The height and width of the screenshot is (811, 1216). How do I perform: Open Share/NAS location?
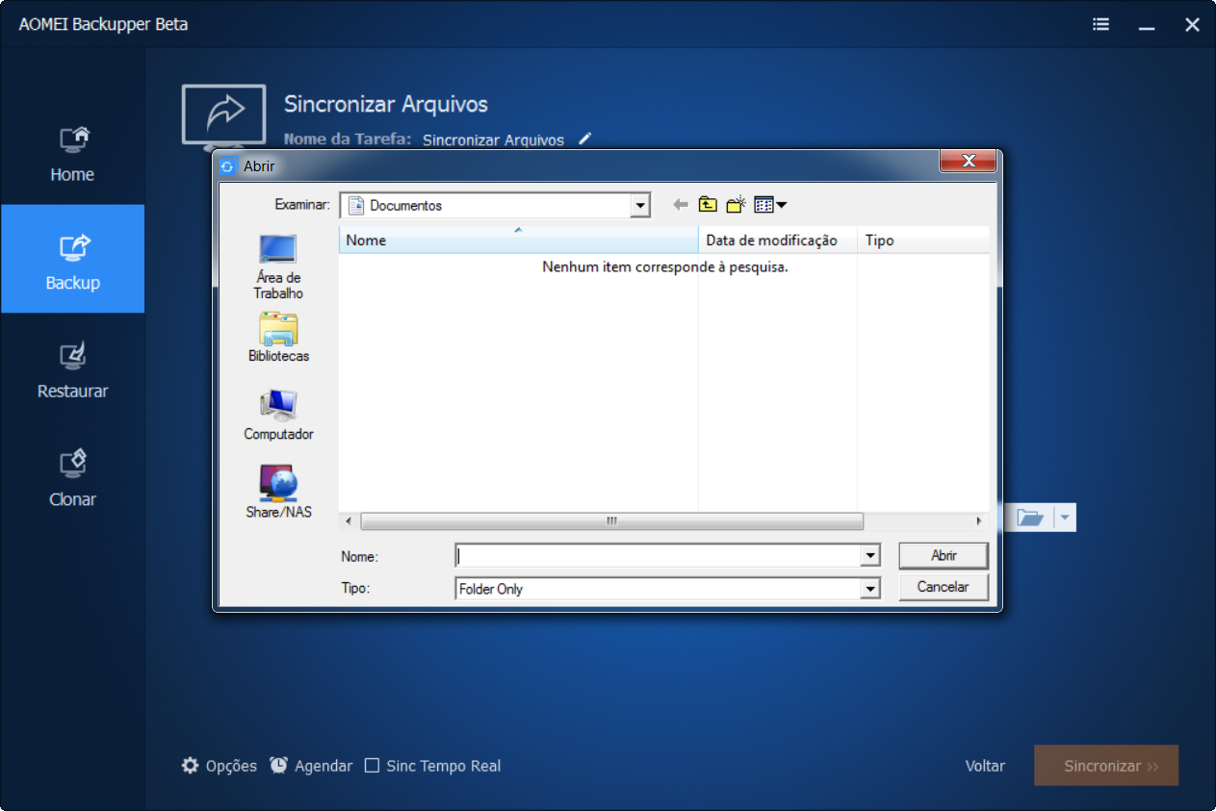click(x=278, y=493)
